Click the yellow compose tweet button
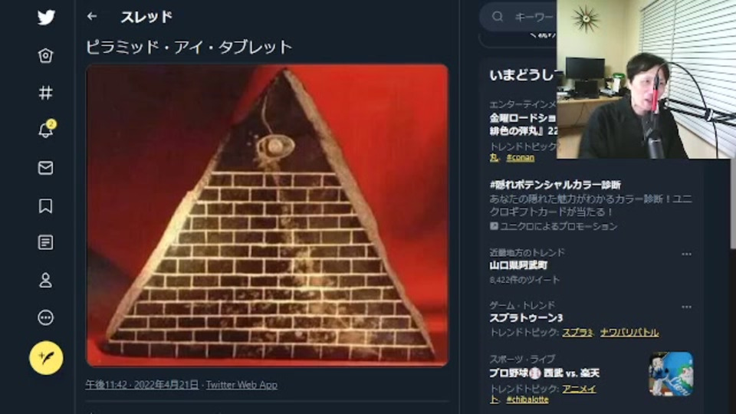The image size is (736, 414). (x=46, y=358)
